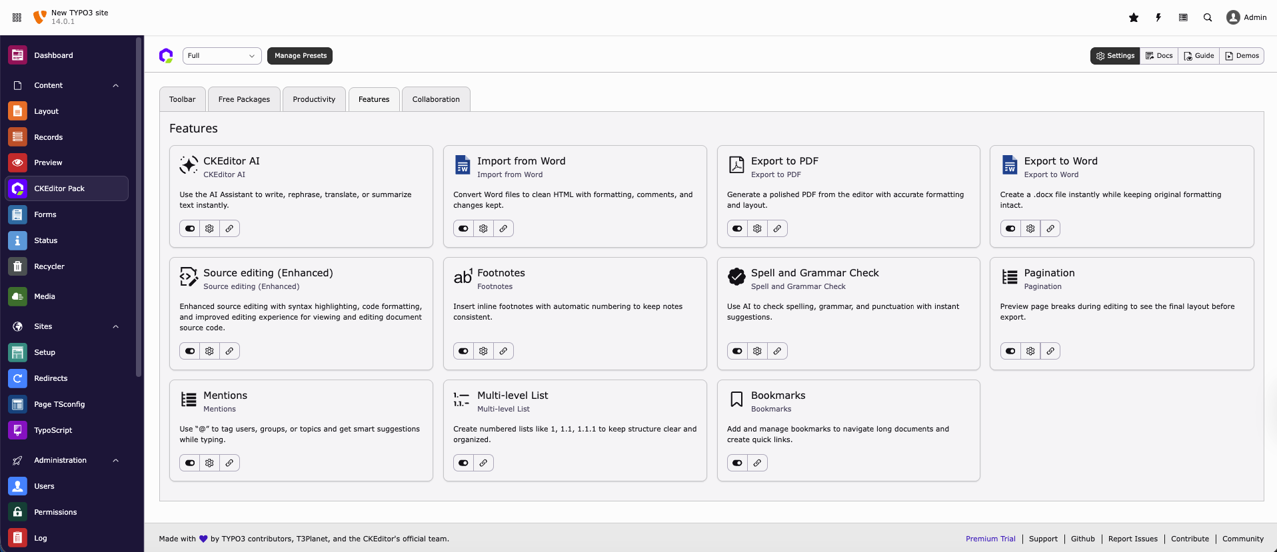Click the sidebar vertical scrollbar
Image resolution: width=1277 pixels, height=552 pixels.
click(x=139, y=206)
